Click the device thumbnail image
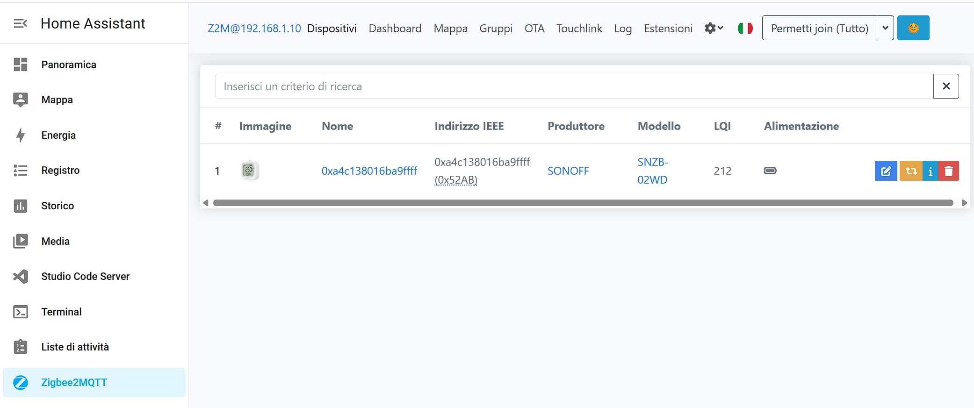This screenshot has height=408, width=974. click(x=250, y=171)
